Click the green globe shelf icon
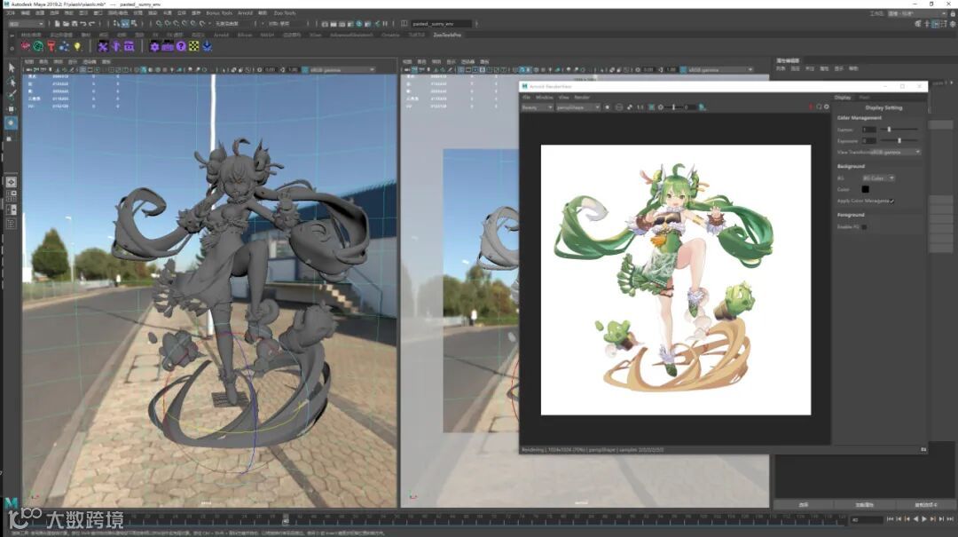 point(38,46)
